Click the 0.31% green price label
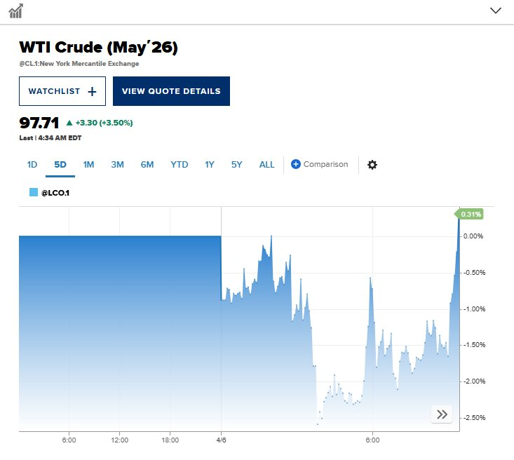The height and width of the screenshot is (460, 514). pyautogui.click(x=471, y=214)
